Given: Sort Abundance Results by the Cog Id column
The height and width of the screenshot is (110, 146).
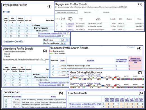Looking at the screenshot, I should 62,60.
